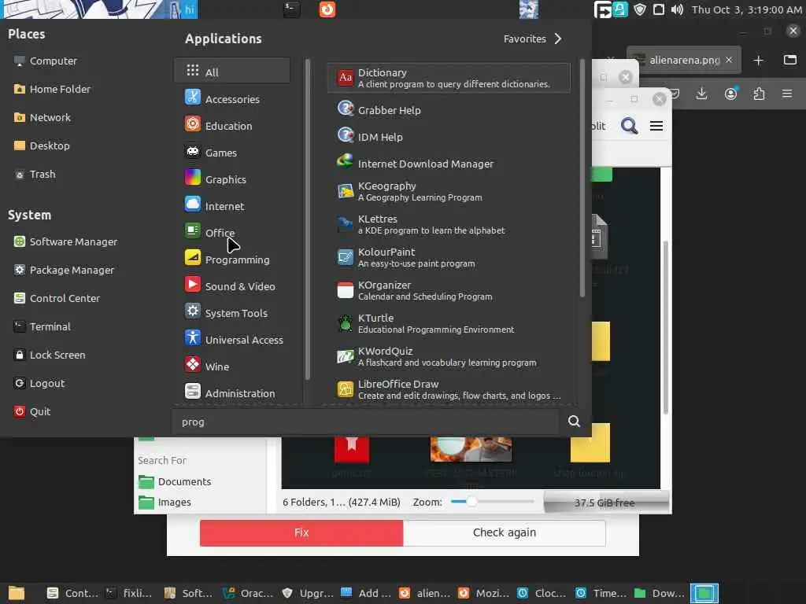Select the Graphics category

232,179
